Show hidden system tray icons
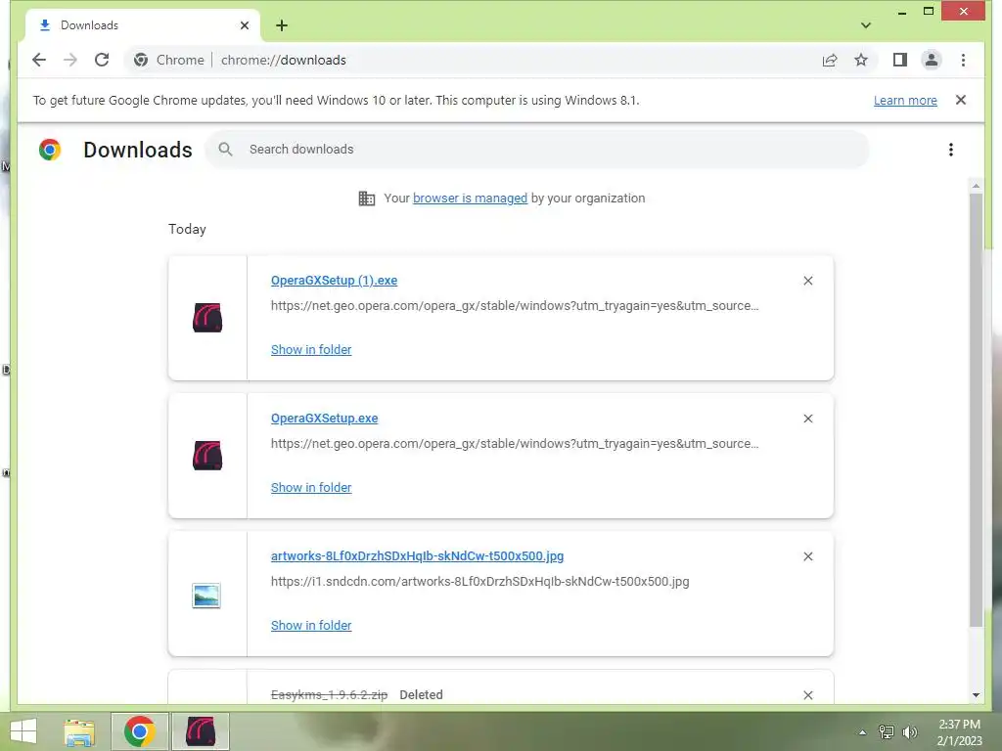The width and height of the screenshot is (1002, 751). coord(862,732)
